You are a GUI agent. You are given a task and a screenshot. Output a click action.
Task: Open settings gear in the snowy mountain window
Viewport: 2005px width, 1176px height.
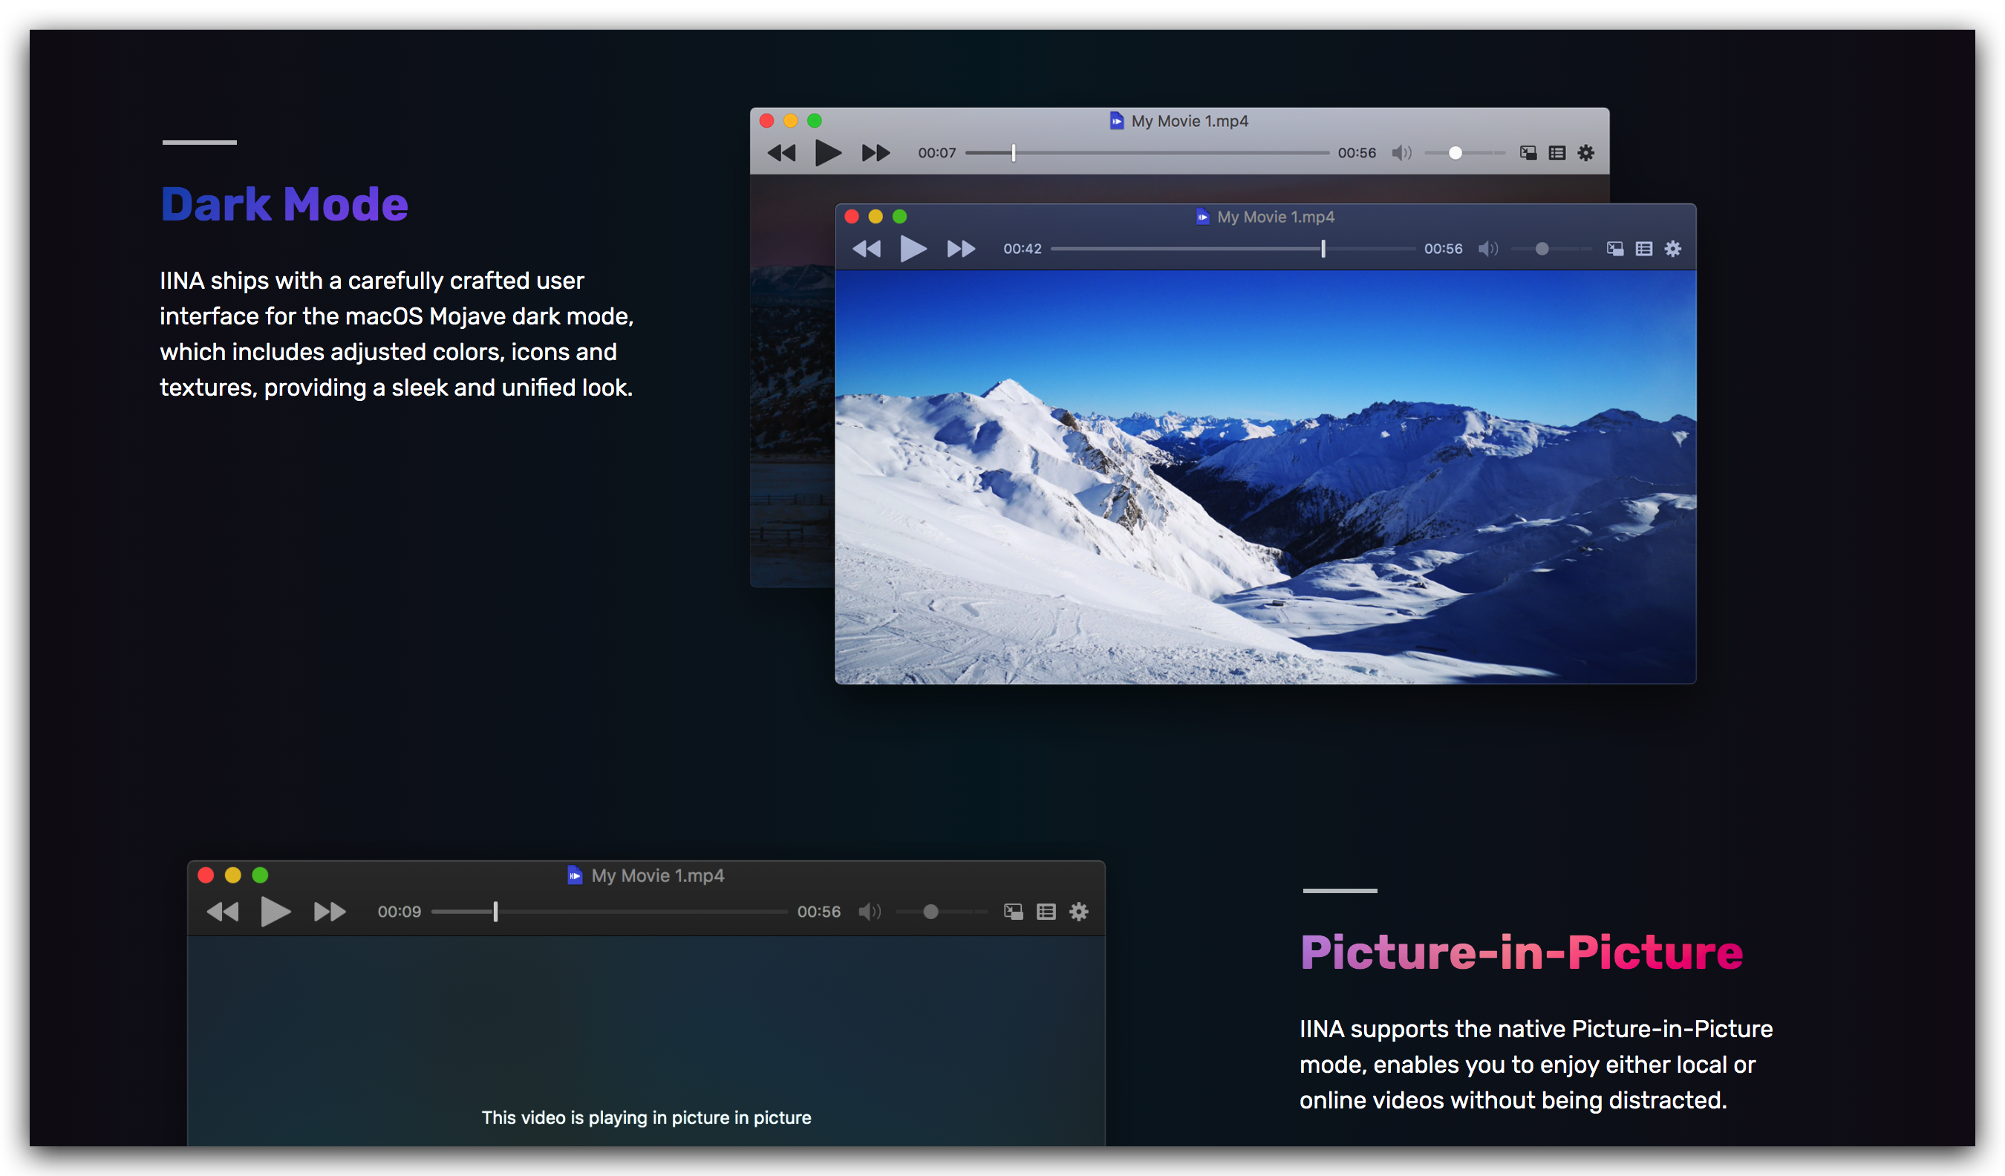click(1672, 249)
